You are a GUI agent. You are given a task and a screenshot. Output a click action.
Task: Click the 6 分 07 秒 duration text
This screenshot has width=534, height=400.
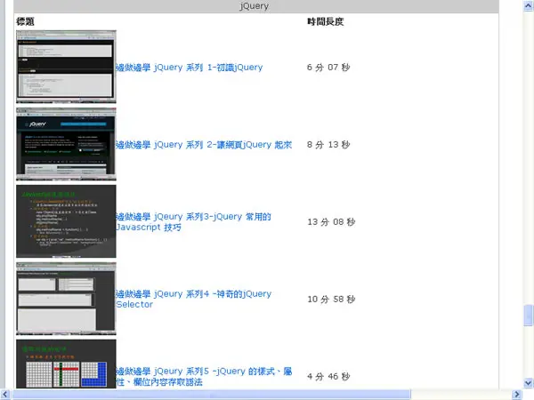(328, 68)
